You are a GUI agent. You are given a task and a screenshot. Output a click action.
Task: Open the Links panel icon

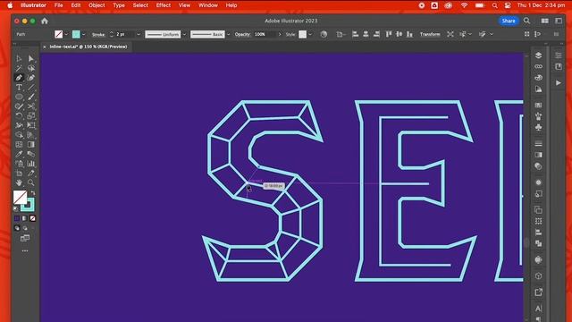click(x=538, y=66)
